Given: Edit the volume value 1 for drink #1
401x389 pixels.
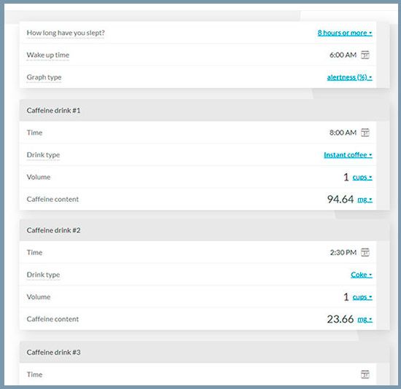Looking at the screenshot, I should [x=346, y=177].
